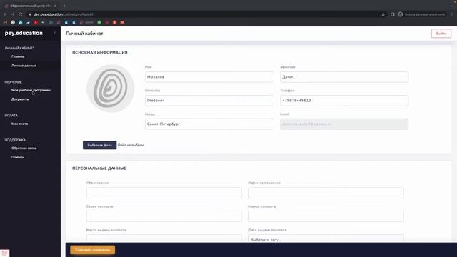Click the Файл не выбран text
Image resolution: width=457 pixels, height=257 pixels.
pyautogui.click(x=131, y=145)
